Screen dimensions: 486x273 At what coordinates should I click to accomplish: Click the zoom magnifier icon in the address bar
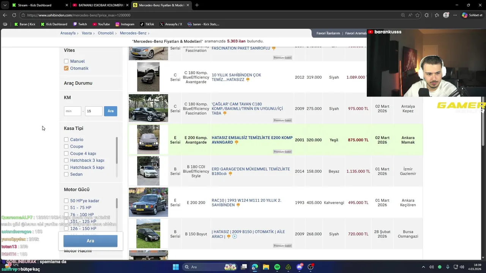[403, 15]
